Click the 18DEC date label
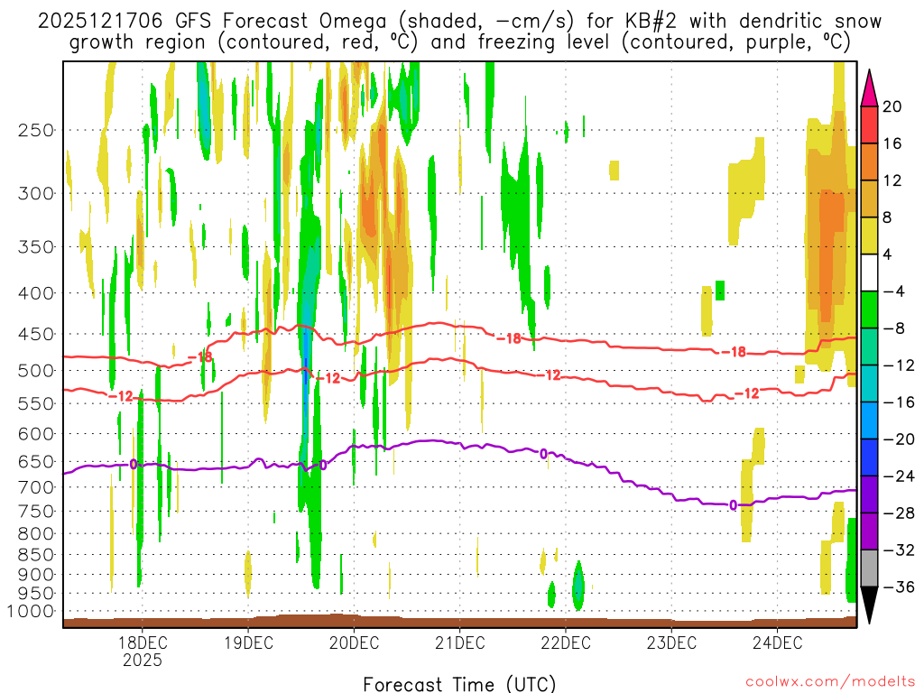 coord(142,642)
